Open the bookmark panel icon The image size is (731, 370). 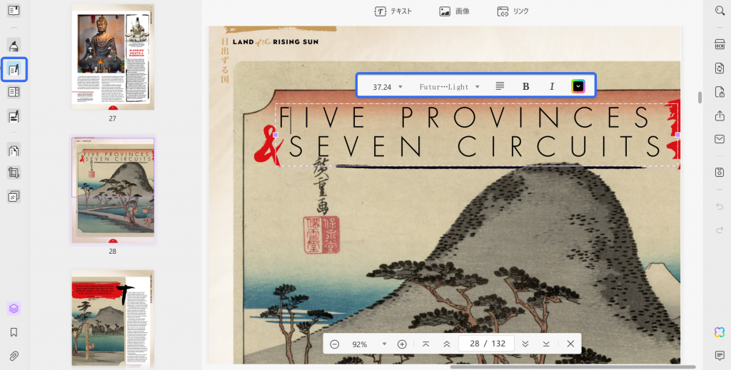(x=14, y=332)
